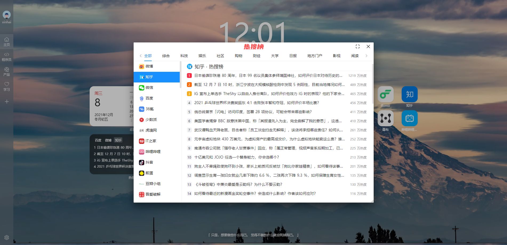Switch to the 影视 tab
This screenshot has width=507, height=245.
337,56
